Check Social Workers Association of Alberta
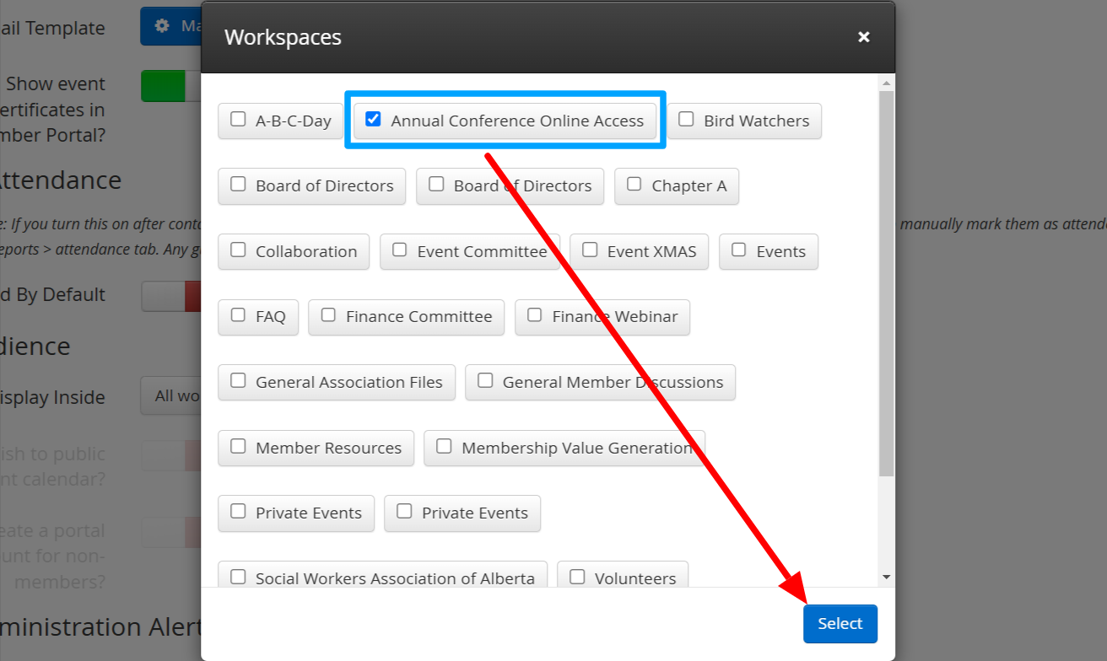The width and height of the screenshot is (1107, 661). click(x=239, y=577)
